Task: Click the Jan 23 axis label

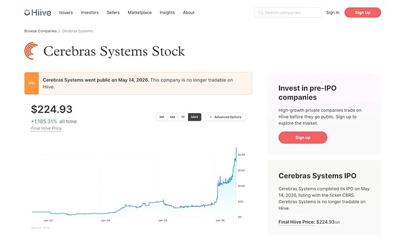Action: (48, 220)
